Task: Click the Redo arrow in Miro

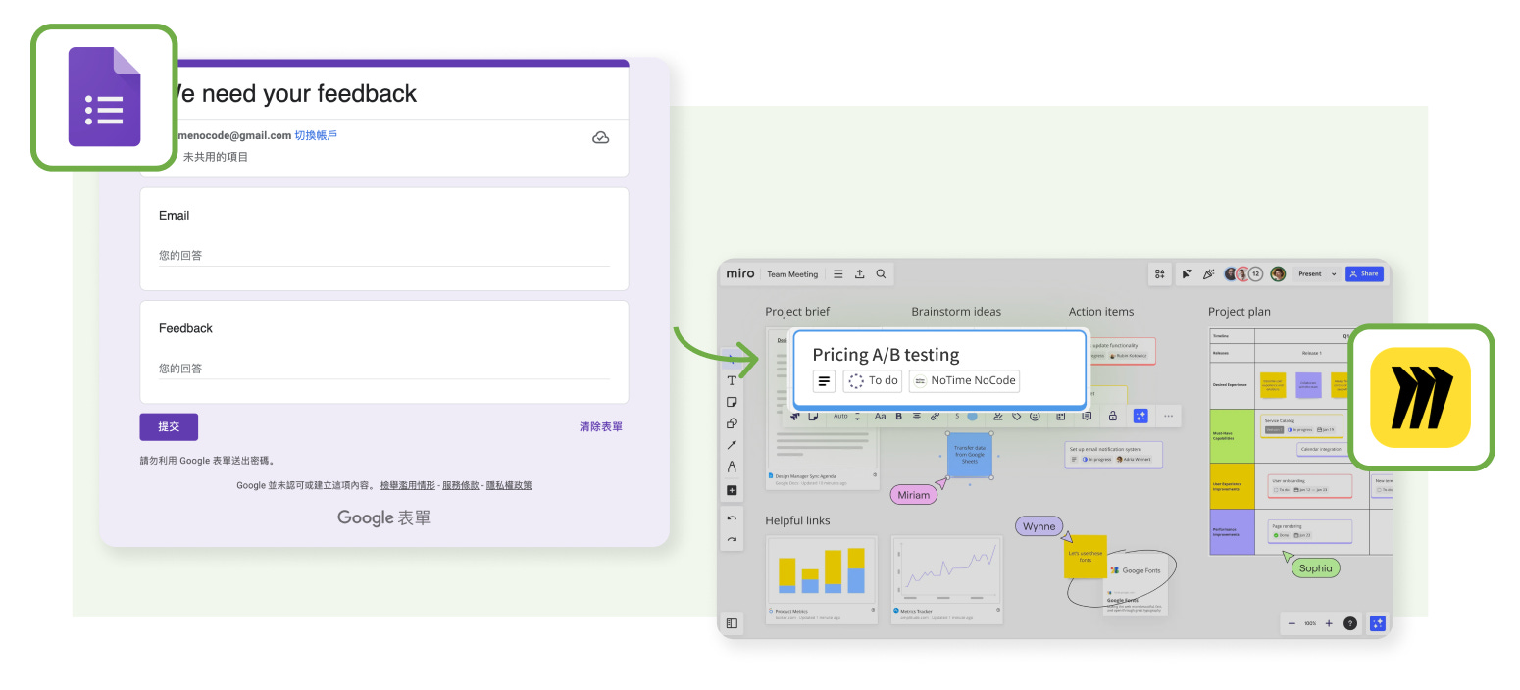Action: tap(732, 540)
